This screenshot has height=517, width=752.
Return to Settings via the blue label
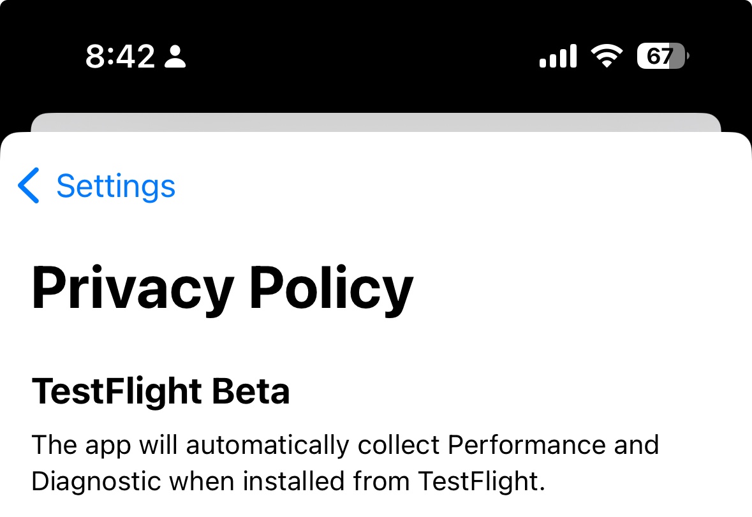point(116,186)
